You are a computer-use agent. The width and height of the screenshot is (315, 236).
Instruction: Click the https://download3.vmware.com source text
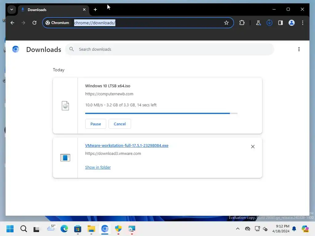pos(113,154)
